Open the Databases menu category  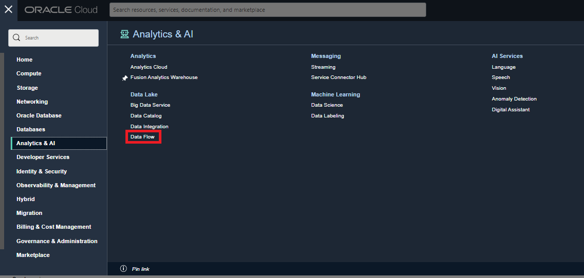click(30, 129)
